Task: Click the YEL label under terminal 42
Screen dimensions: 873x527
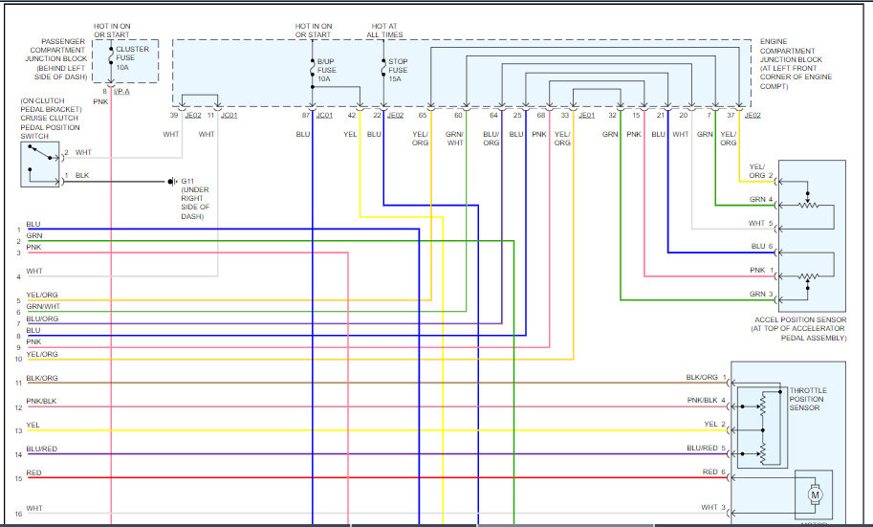Action: tap(350, 134)
